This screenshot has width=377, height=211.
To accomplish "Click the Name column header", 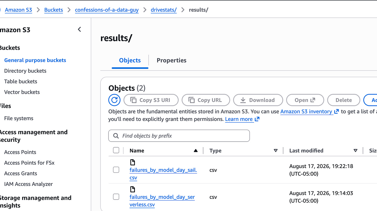I will point(137,151).
